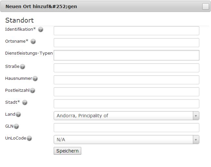Click the Speichern button
211x167 pixels.
(67, 151)
